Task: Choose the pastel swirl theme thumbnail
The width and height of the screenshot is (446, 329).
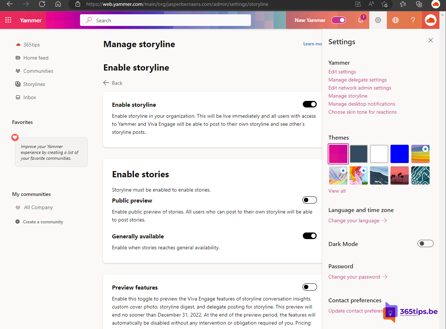Action: coord(338,175)
